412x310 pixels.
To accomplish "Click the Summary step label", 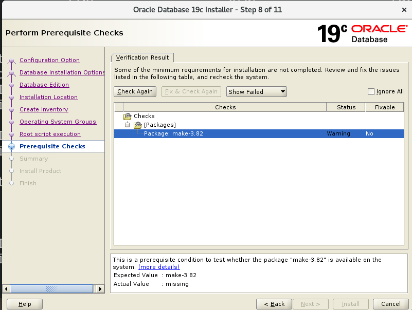I will (x=33, y=159).
